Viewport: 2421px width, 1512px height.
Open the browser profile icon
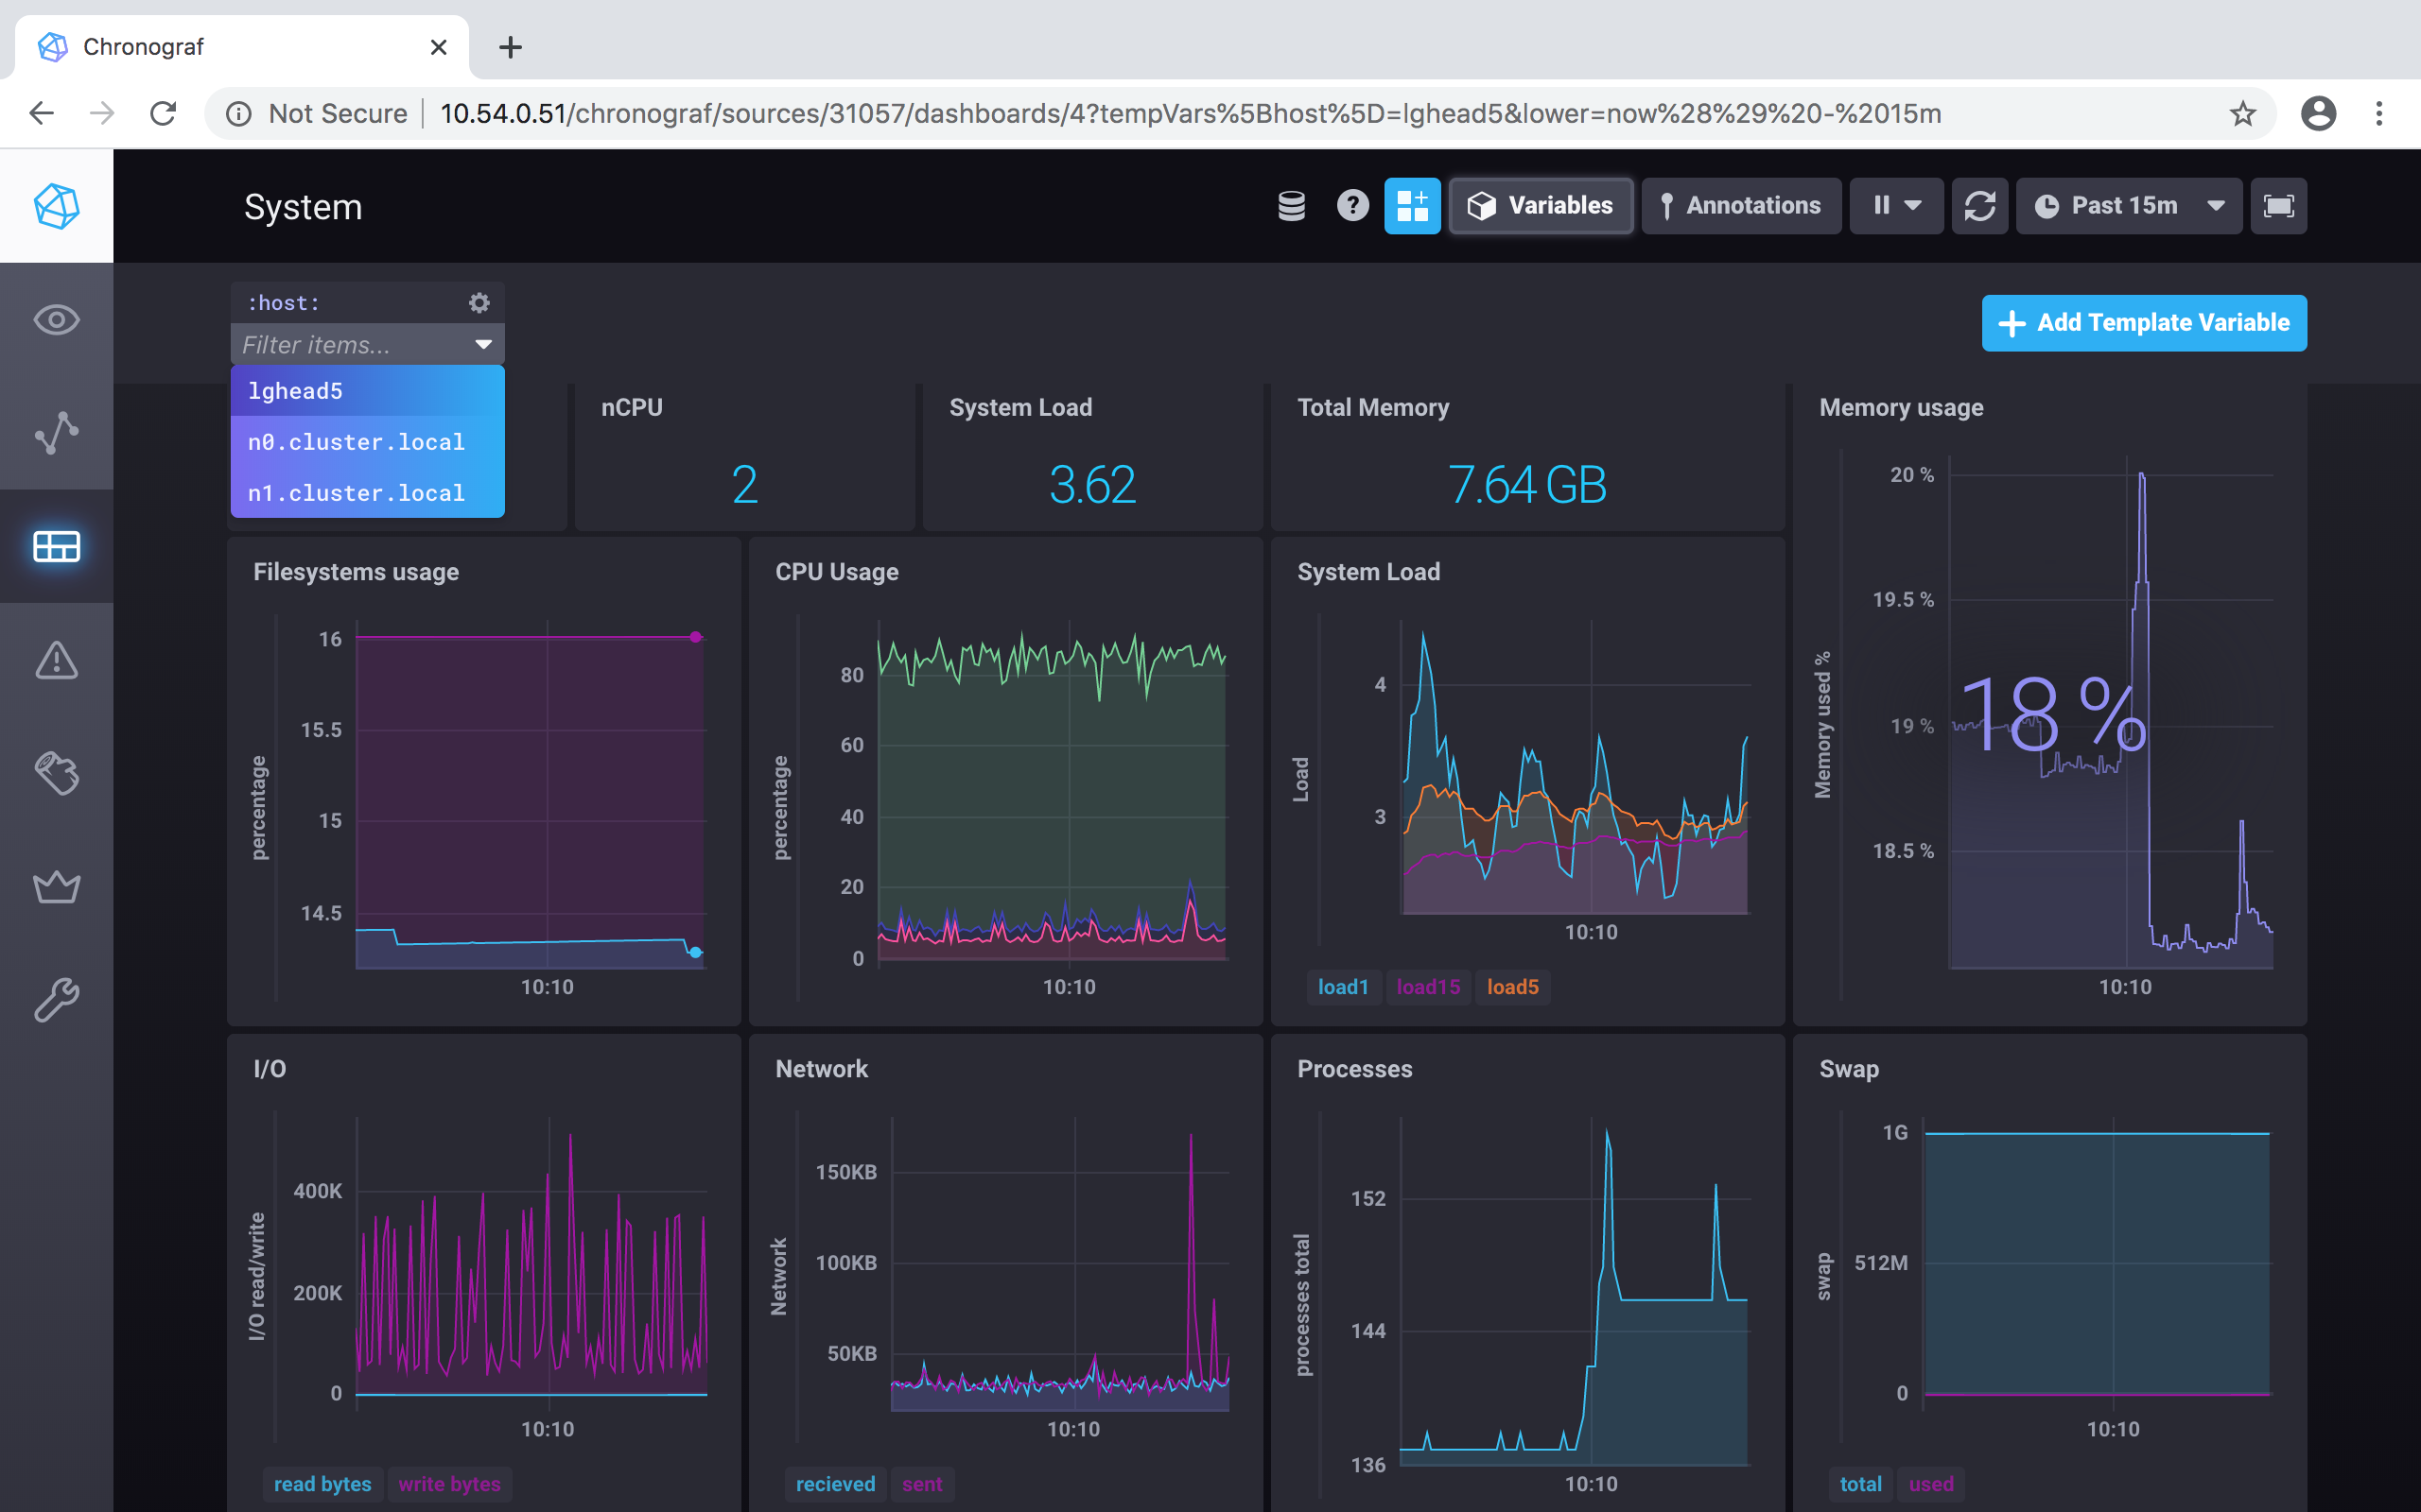tap(2318, 113)
